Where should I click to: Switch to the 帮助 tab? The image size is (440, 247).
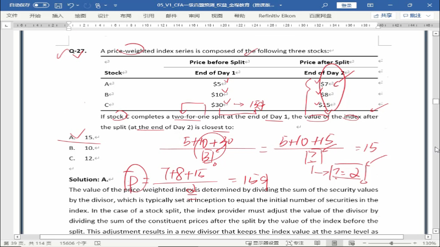click(239, 16)
